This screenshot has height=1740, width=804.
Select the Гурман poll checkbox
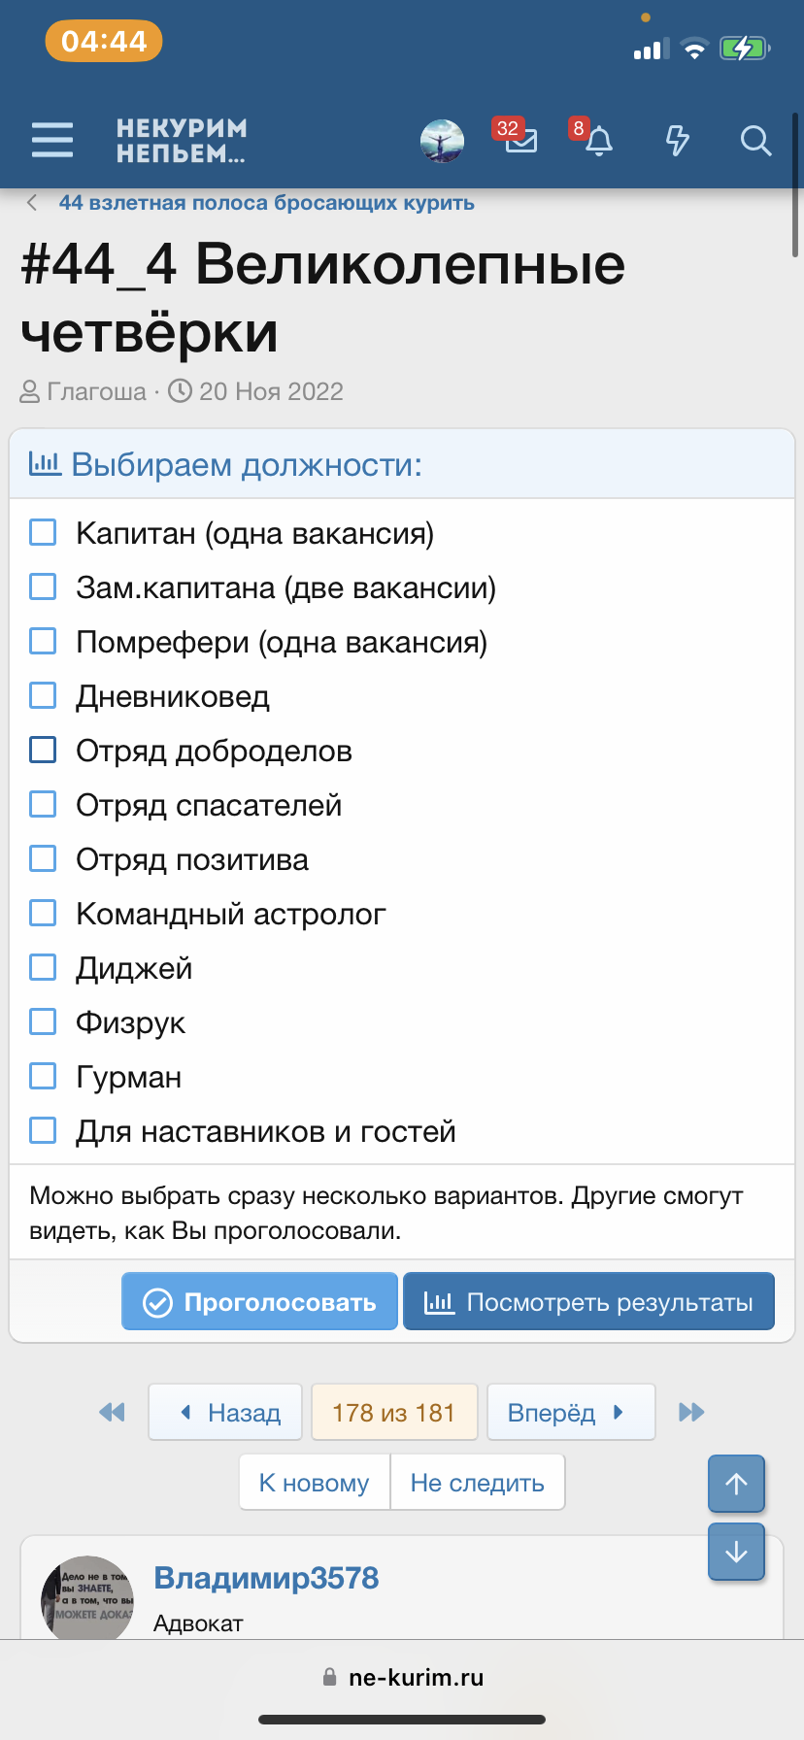tap(43, 1076)
